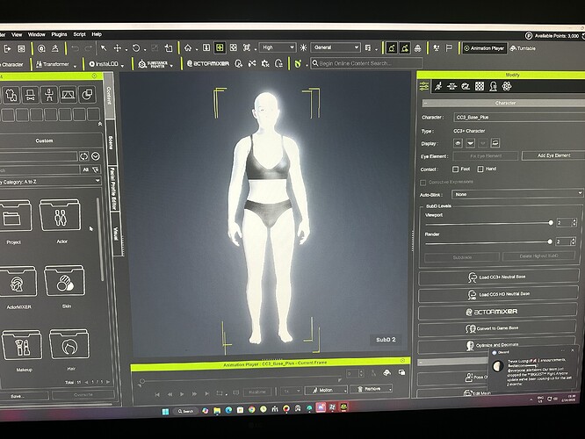Image resolution: width=585 pixels, height=439 pixels.
Task: Tick the Corrective Expressions checkbox
Action: point(423,183)
